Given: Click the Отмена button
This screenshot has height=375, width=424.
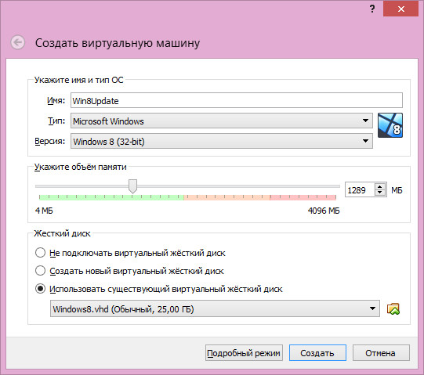Looking at the screenshot, I should click(381, 353).
